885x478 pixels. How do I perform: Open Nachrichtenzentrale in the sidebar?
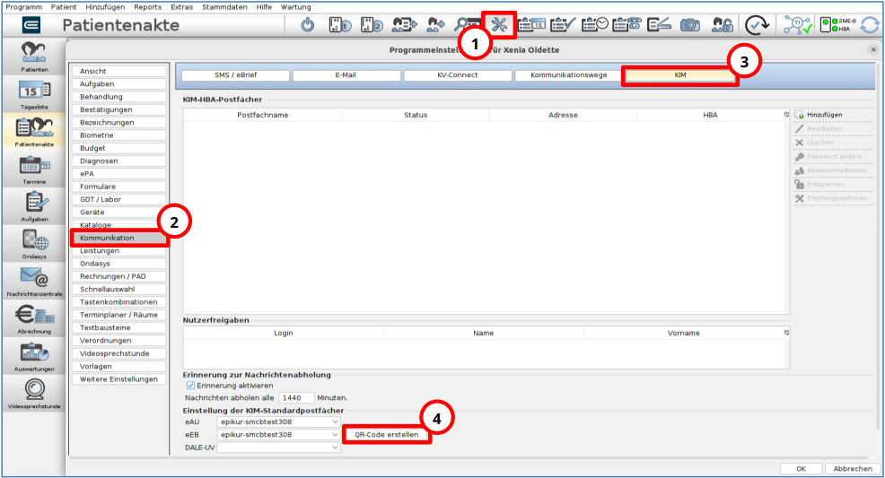pyautogui.click(x=34, y=282)
